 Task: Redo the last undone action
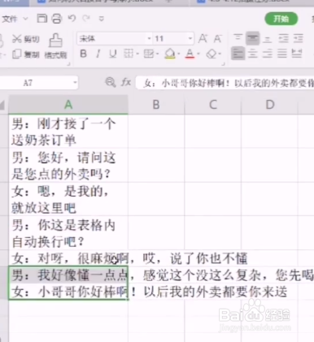click(86, 19)
